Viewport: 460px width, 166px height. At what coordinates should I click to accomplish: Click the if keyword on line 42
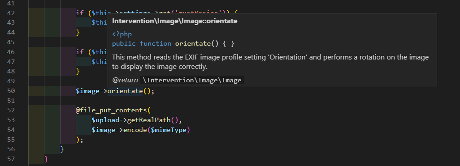click(80, 13)
